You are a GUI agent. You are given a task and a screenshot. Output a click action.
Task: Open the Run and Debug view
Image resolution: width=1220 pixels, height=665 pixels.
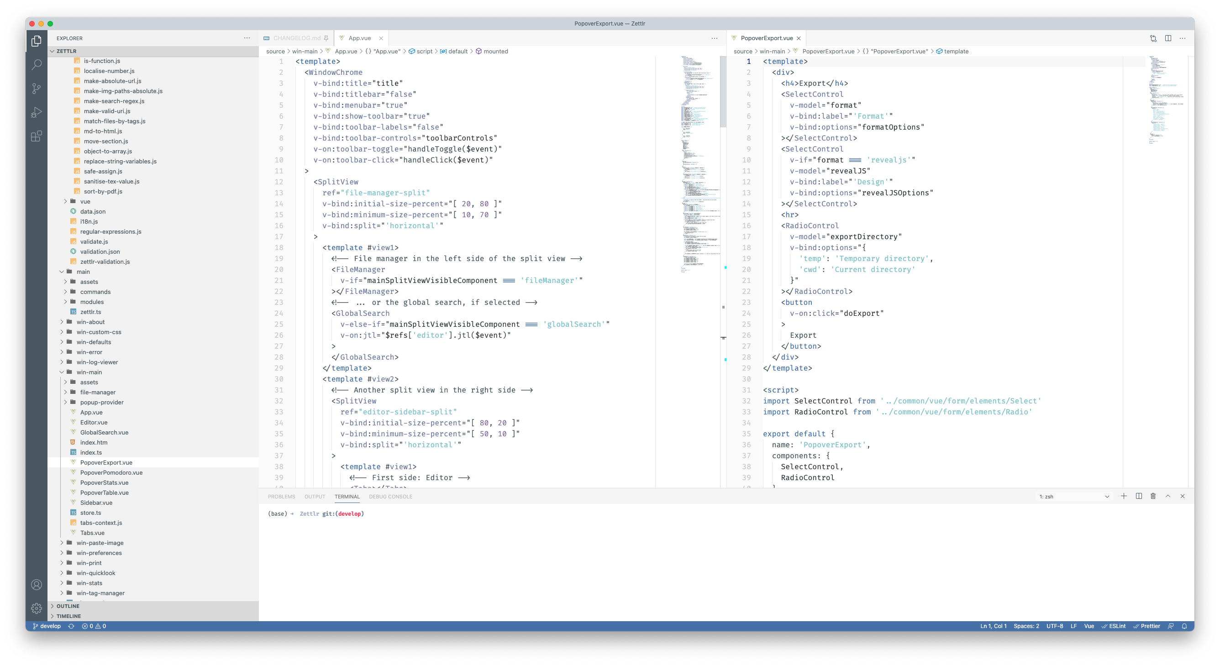pyautogui.click(x=37, y=112)
